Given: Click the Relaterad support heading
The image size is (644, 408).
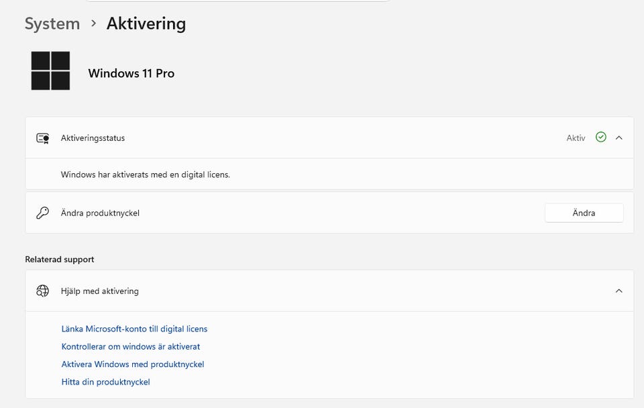Looking at the screenshot, I should [60, 259].
